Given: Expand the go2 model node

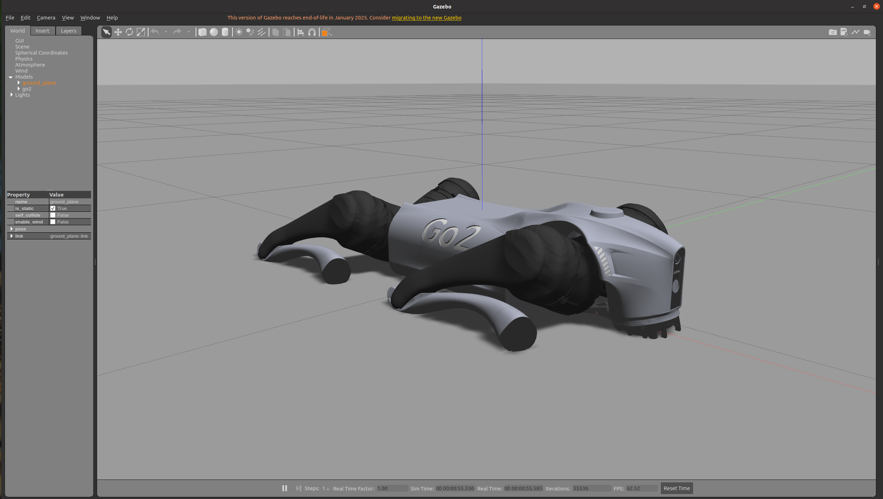Looking at the screenshot, I should click(18, 89).
